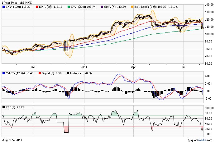Click the orange Boll. Bands legend swatch
215x143 pixels.
point(132,7)
